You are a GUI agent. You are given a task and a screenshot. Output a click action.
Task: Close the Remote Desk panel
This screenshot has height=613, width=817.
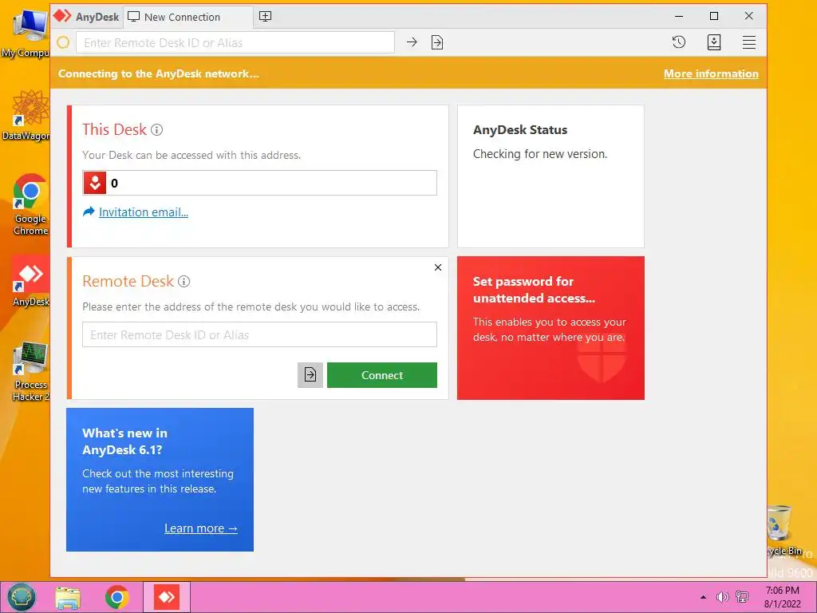[x=438, y=267]
